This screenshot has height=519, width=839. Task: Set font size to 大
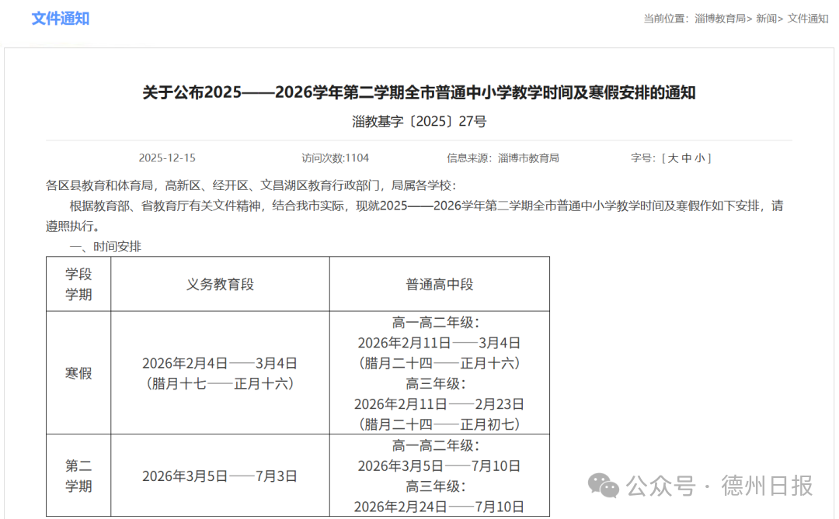674,158
